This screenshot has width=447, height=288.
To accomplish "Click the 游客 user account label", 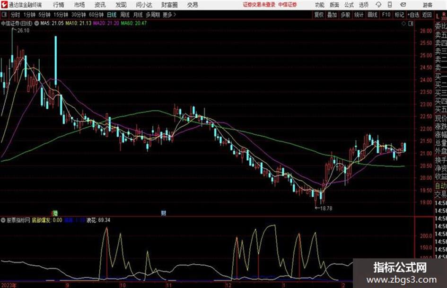I will 427,5.
